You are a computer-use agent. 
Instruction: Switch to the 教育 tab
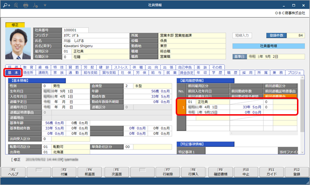tap(28, 67)
